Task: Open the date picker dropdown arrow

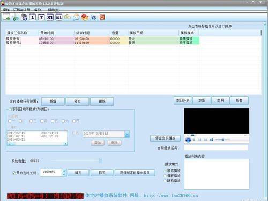Action: point(127,134)
